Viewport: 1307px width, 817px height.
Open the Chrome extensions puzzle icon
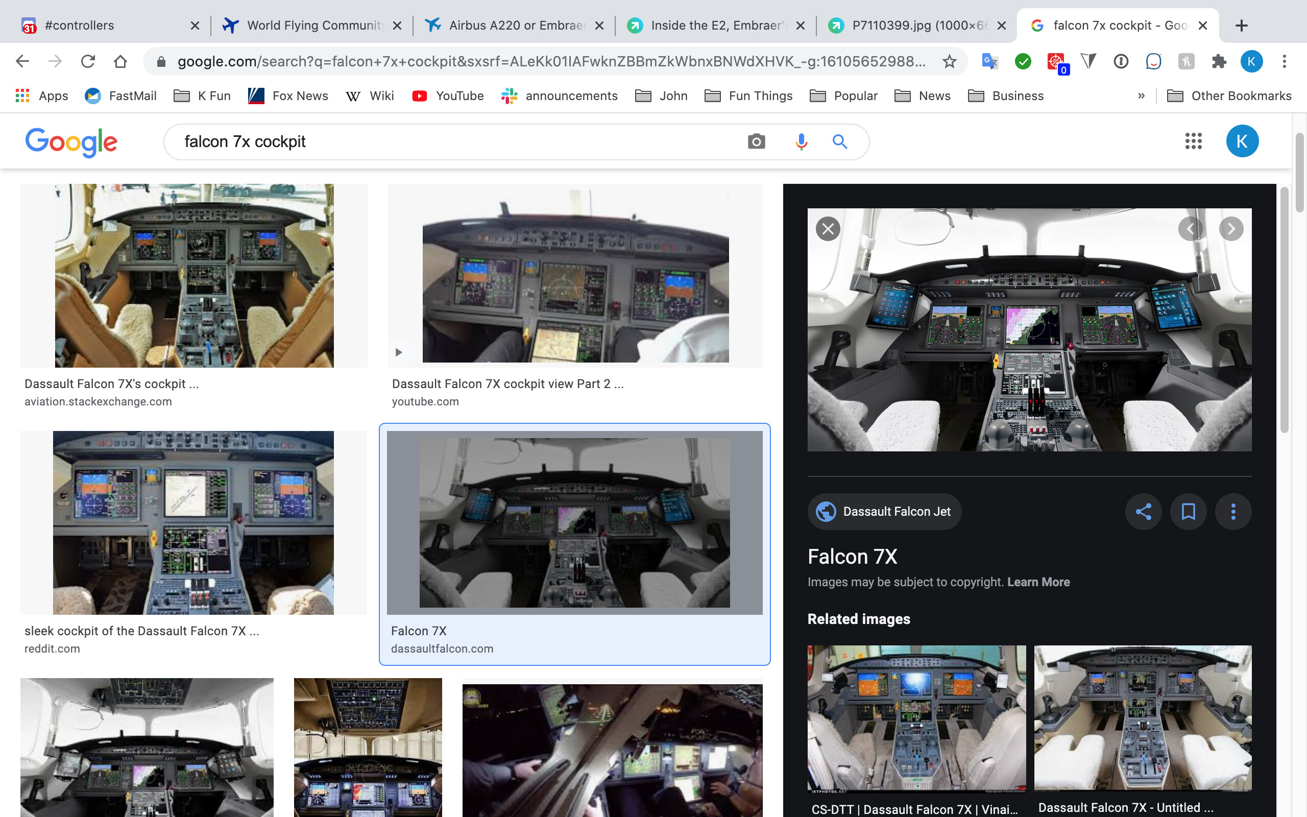pyautogui.click(x=1219, y=62)
